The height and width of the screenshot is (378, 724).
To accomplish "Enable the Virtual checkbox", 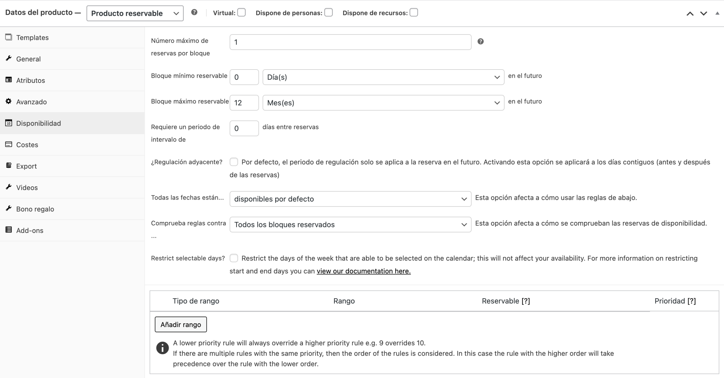I will [x=241, y=13].
